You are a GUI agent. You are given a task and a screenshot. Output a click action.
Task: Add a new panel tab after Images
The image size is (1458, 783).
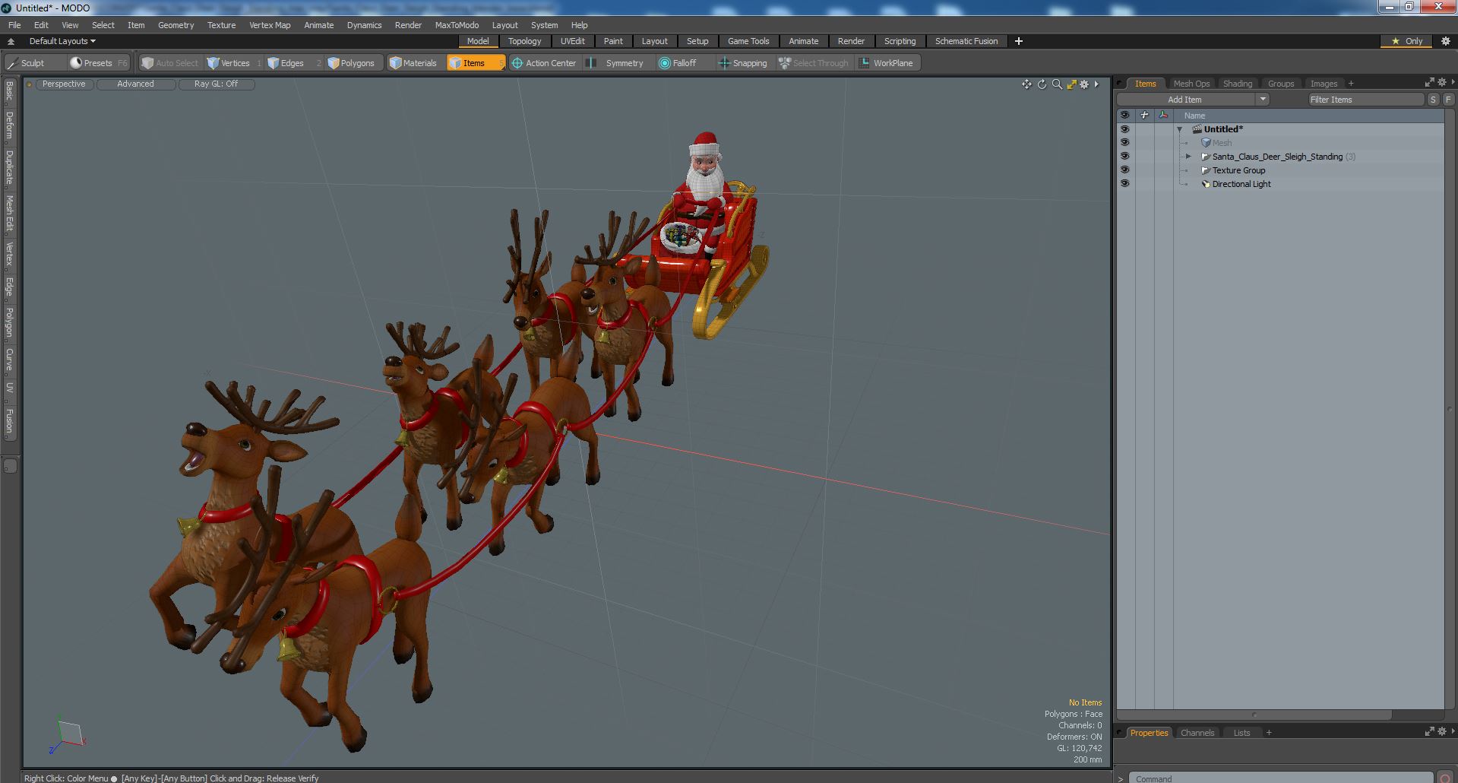pos(1351,84)
